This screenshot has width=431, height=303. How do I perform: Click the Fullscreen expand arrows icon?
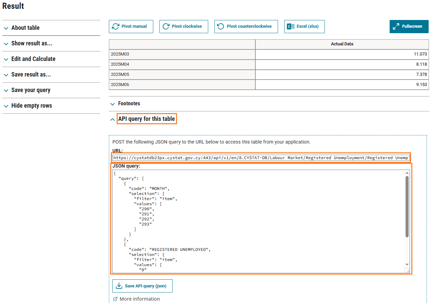click(x=396, y=26)
